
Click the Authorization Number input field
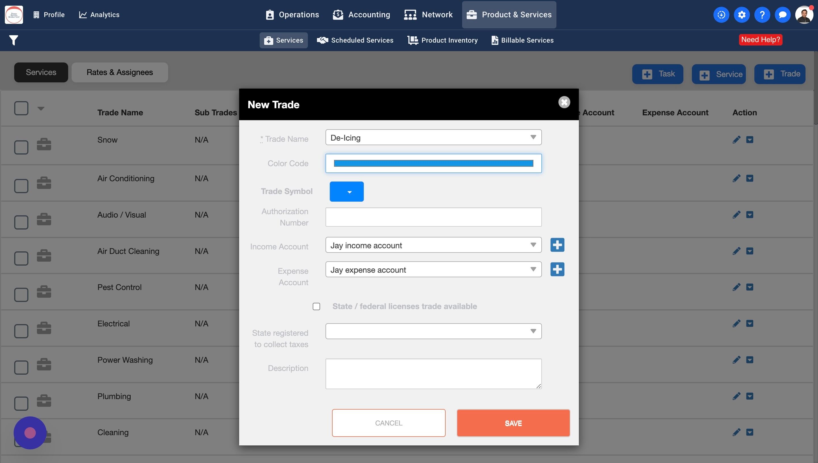pos(433,217)
